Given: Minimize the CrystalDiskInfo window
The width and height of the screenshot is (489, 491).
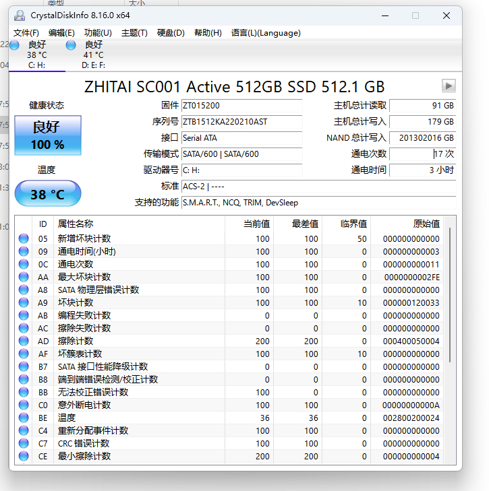Looking at the screenshot, I should pyautogui.click(x=385, y=15).
